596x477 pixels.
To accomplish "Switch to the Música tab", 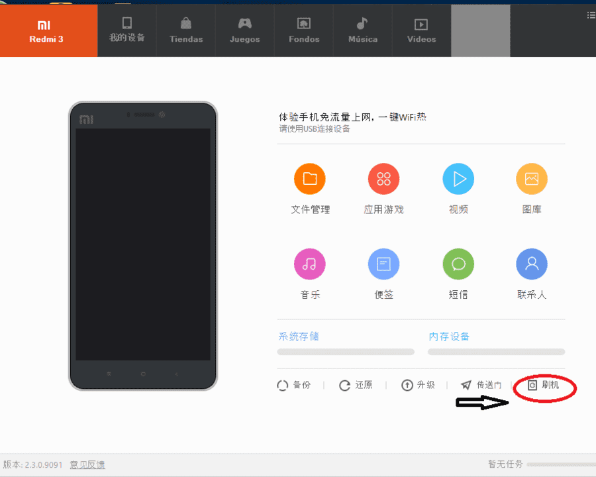I will tap(363, 31).
